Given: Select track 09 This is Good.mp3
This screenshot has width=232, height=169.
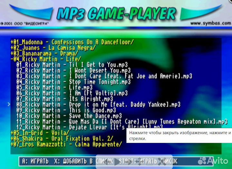Looking at the screenshot, I should coord(66,110).
